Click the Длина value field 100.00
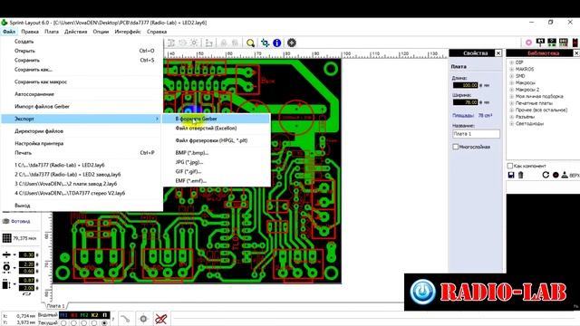Image resolution: width=580 pixels, height=326 pixels. pyautogui.click(x=465, y=85)
